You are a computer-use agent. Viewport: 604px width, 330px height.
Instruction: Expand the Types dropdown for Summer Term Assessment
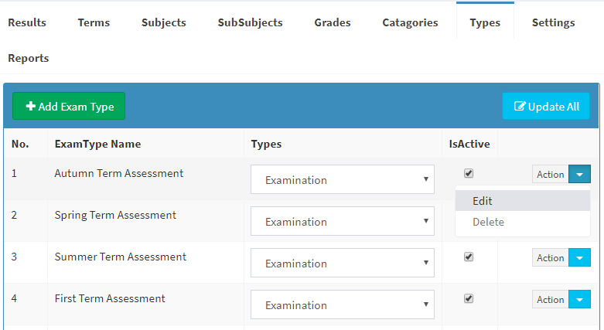pos(343,263)
